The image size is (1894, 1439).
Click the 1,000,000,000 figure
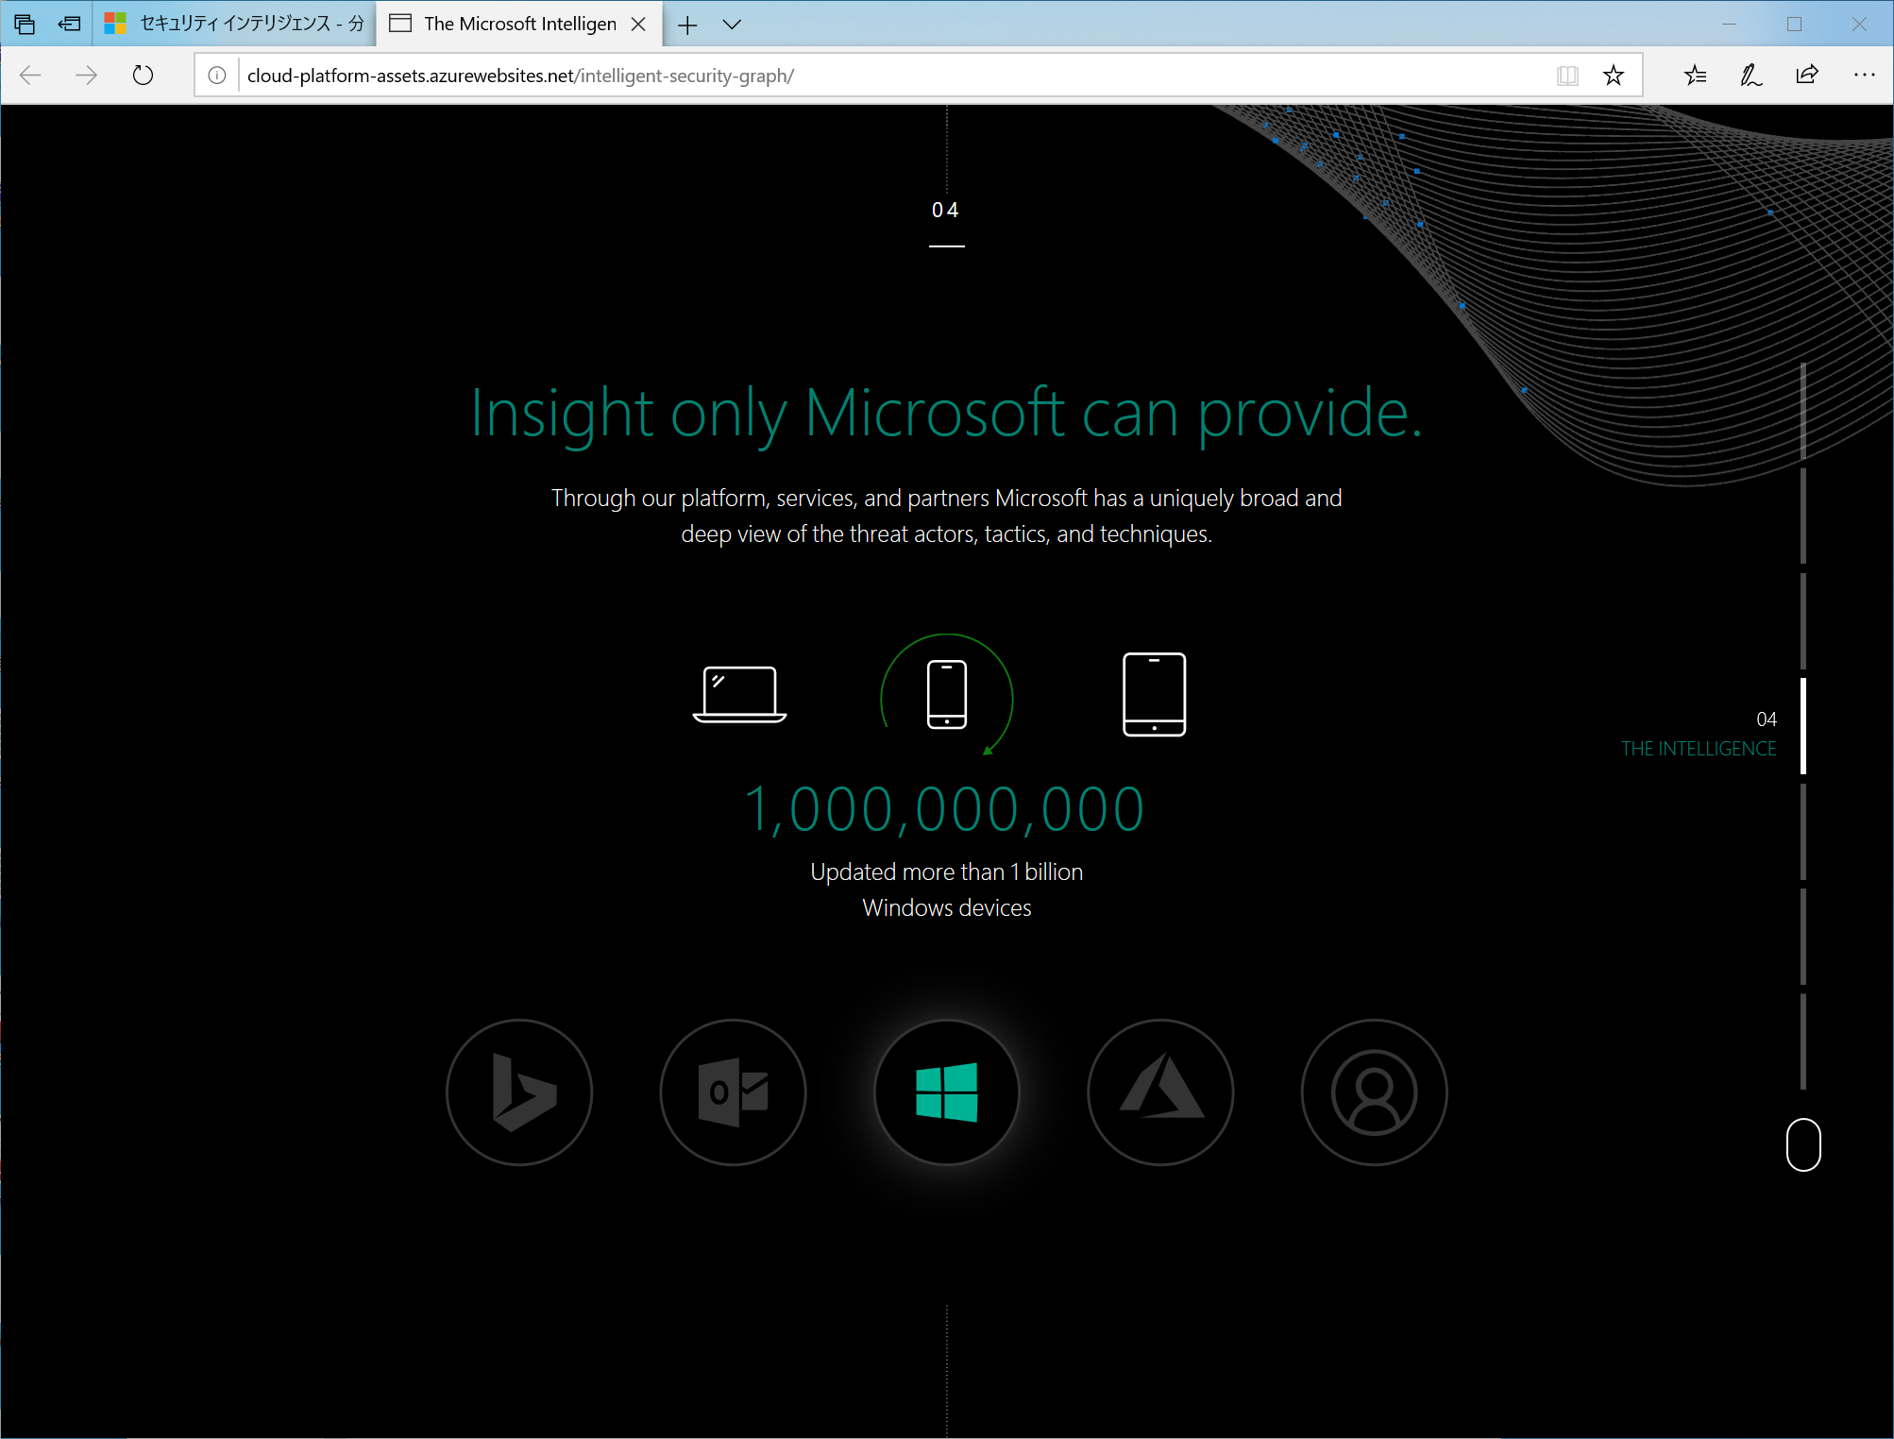[945, 809]
